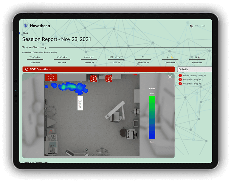
Task: Open Unverified - Step #6 detail
Action: (x=192, y=84)
